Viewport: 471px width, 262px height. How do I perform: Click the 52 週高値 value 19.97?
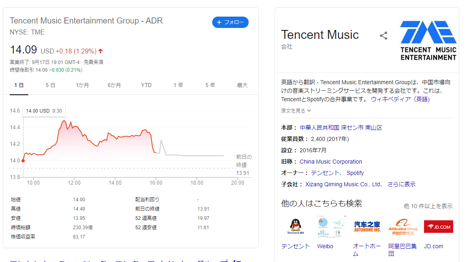(203, 218)
